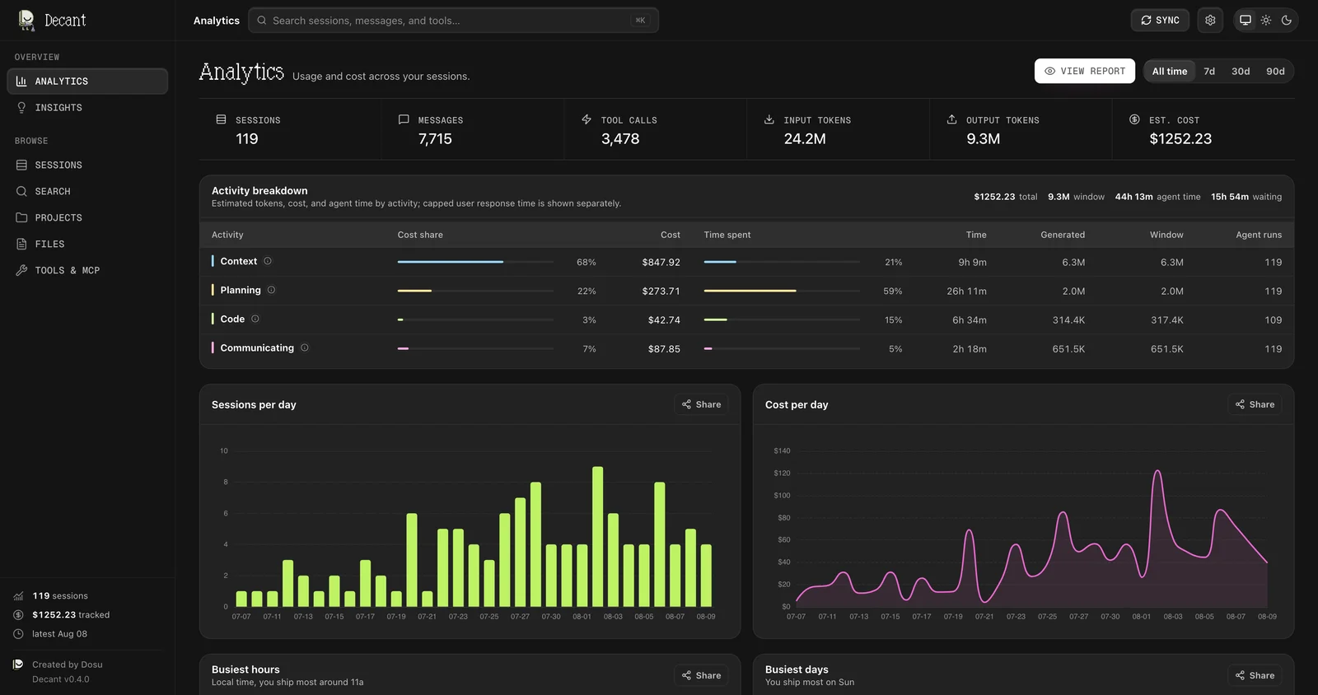Image resolution: width=1318 pixels, height=695 pixels.
Task: Open the settings gear icon
Action: [x=1210, y=21]
